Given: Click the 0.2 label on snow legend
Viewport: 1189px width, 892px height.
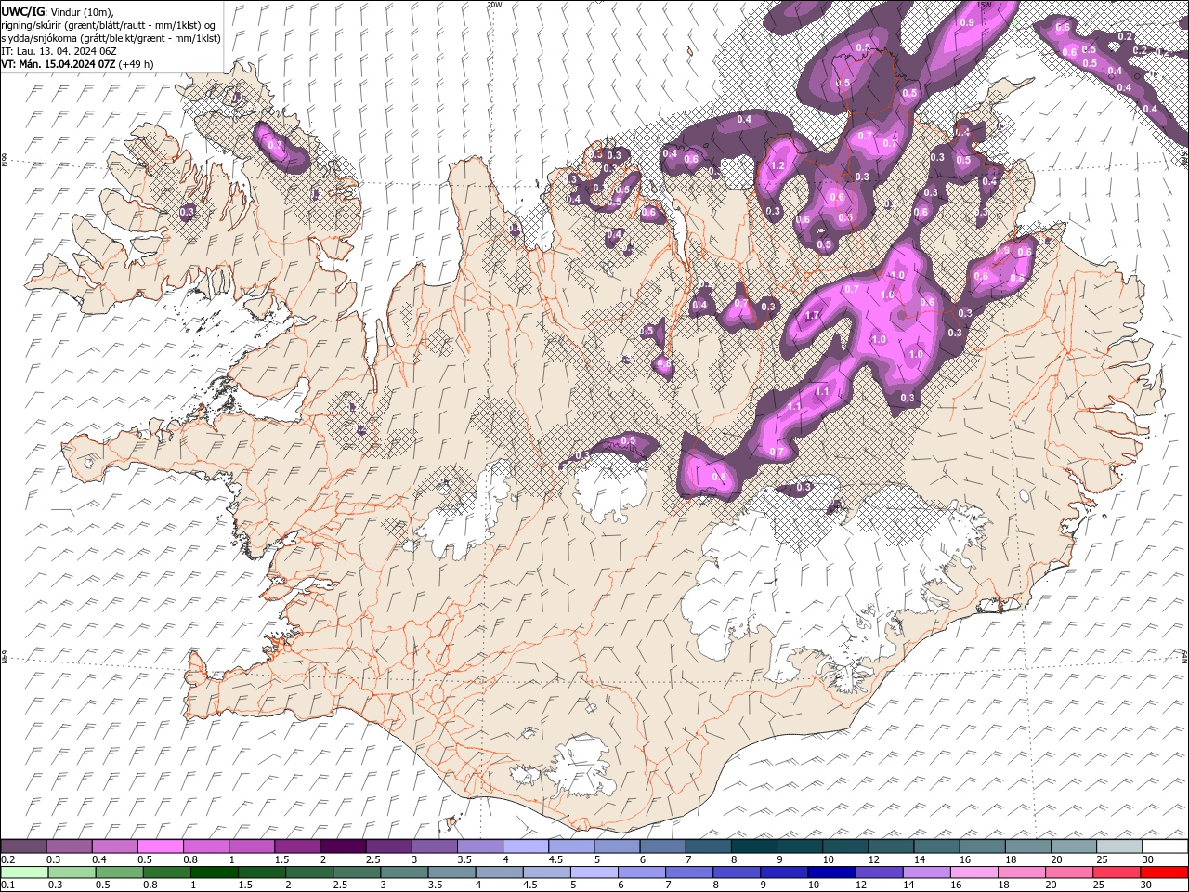Looking at the screenshot, I should tap(7, 859).
